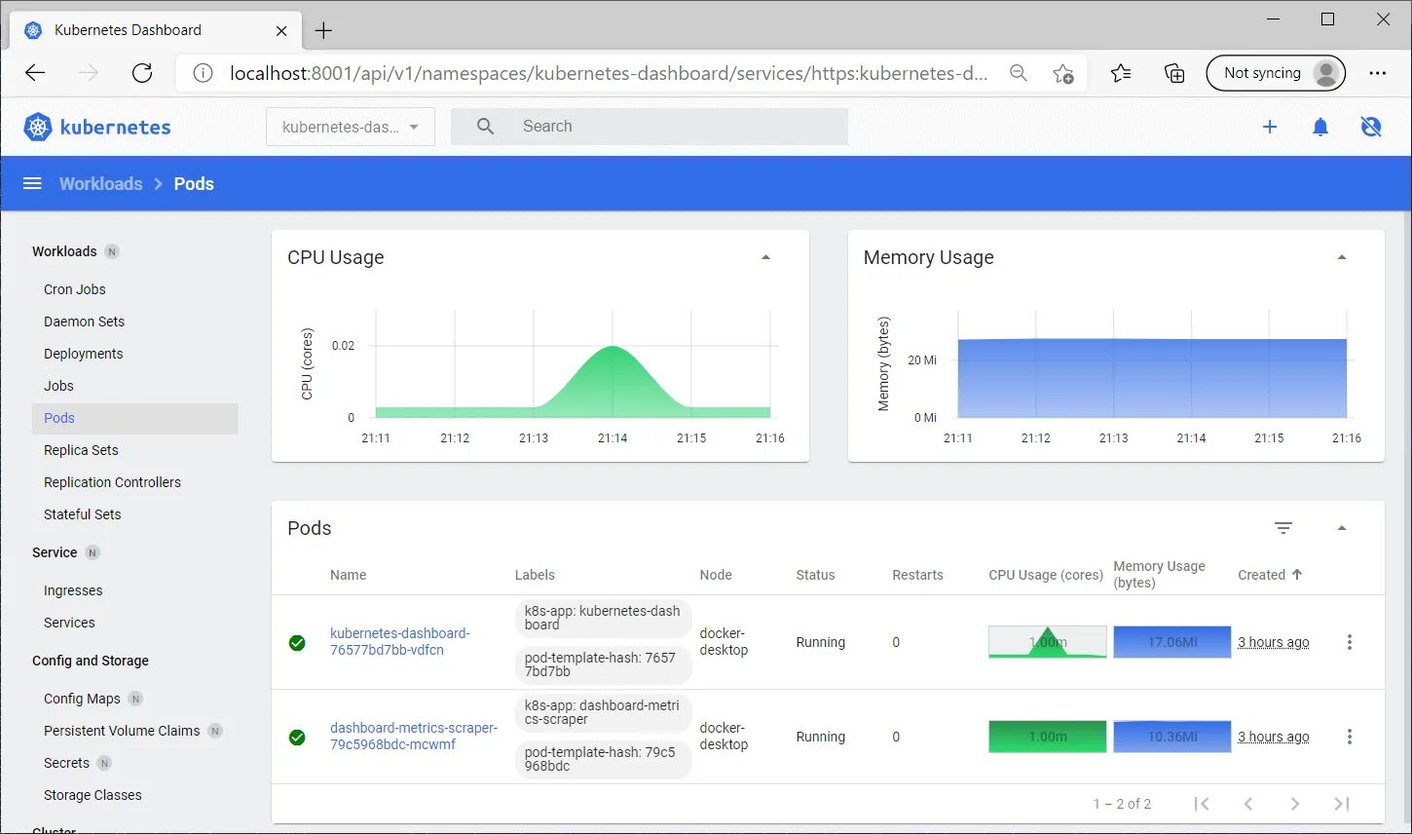Click the plus icon to create a resource
Viewport: 1412px width, 834px height.
[1270, 126]
